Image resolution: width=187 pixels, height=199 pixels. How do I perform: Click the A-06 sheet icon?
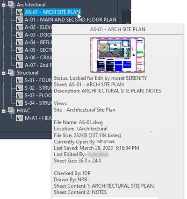click(x=20, y=57)
